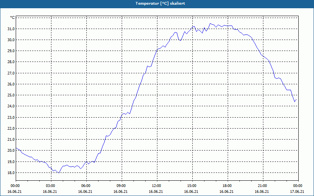Click the 16.06.21 date below 15:00

191,192
